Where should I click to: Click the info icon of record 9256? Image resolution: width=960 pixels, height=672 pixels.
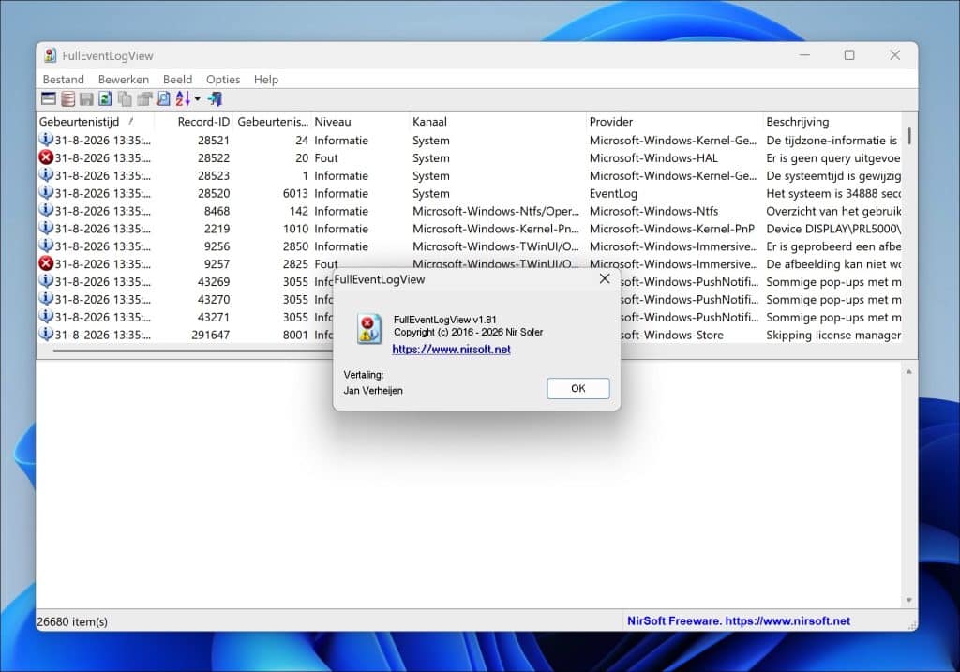[46, 246]
